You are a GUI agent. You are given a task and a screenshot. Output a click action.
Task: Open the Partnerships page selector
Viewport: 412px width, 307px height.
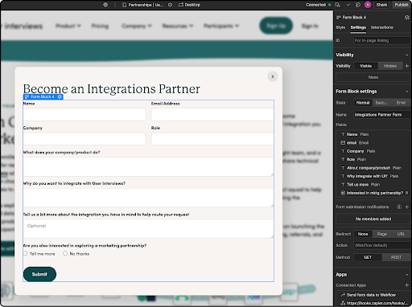(143, 5)
